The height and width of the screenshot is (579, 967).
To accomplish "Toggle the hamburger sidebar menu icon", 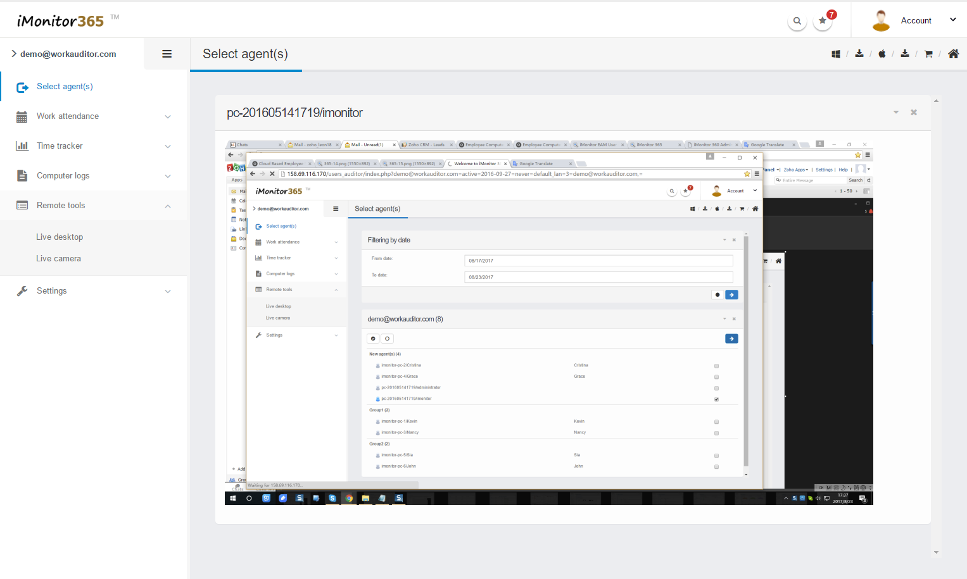I will (x=167, y=54).
